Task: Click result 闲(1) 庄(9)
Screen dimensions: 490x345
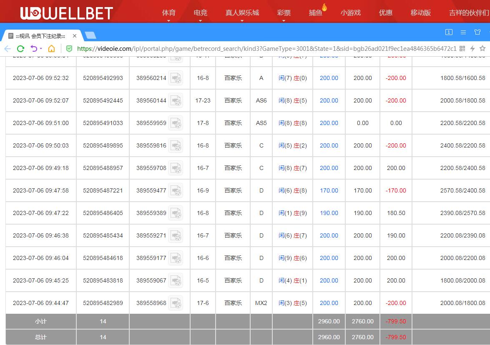Action: tap(292, 213)
